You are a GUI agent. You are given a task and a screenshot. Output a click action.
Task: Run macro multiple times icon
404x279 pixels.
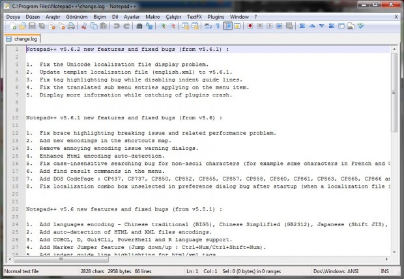(280, 26)
